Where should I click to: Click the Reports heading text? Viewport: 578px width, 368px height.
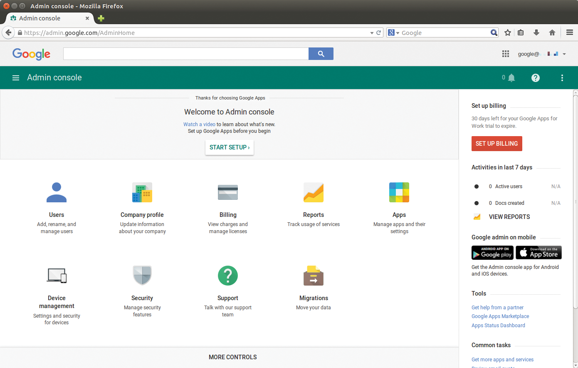point(314,215)
